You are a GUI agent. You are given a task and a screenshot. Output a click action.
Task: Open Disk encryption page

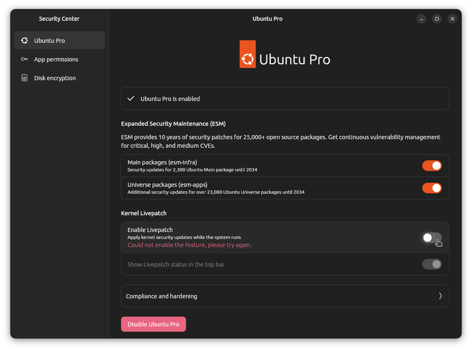[60, 78]
